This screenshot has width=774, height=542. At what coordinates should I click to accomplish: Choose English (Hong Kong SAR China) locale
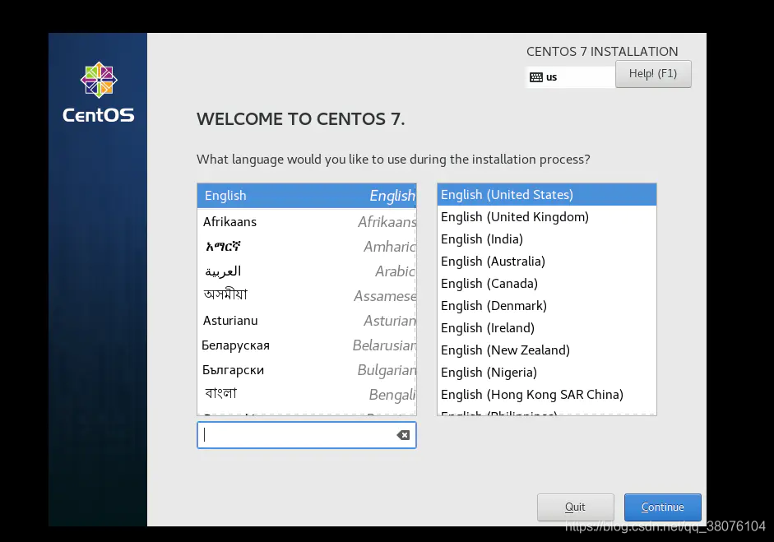546,395
